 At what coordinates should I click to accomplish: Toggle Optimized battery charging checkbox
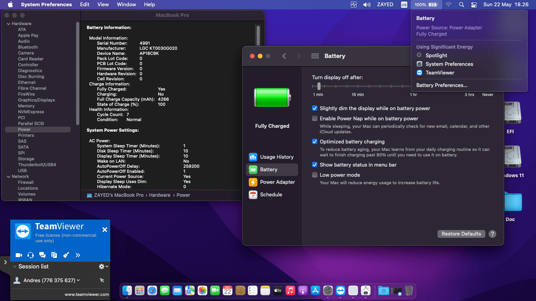(315, 141)
